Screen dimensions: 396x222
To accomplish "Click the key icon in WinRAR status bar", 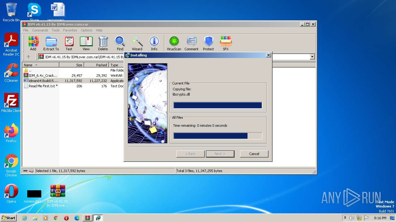I will [31, 171].
